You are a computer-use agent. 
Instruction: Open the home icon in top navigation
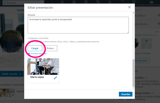pos(62,2)
